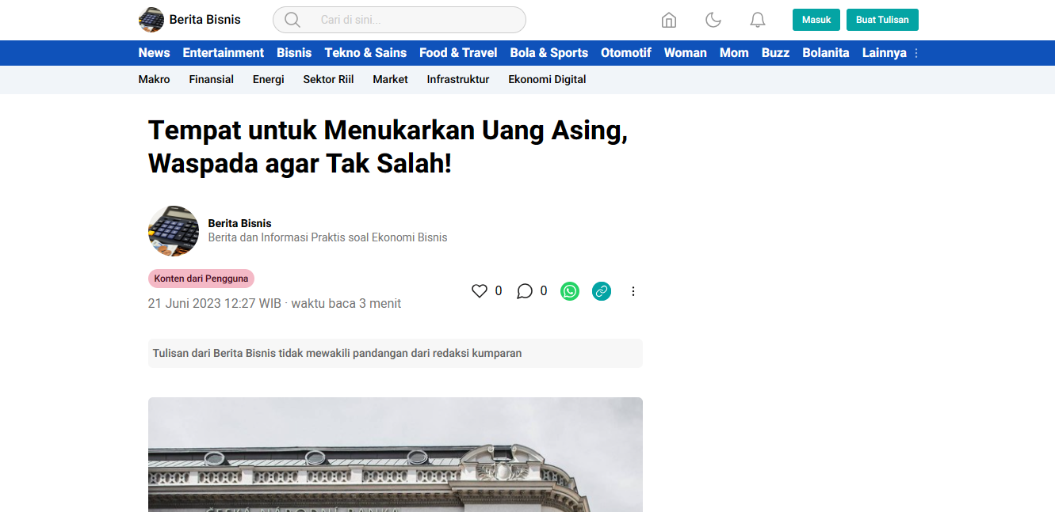Open the Tekno & Sains category
Viewport: 1055px width, 512px height.
[x=365, y=53]
